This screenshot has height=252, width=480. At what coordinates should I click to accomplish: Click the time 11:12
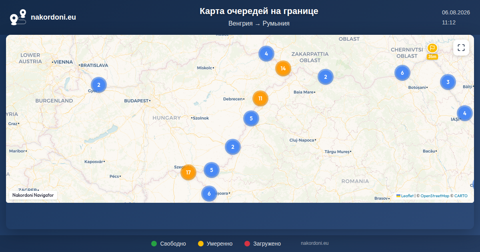tap(449, 22)
